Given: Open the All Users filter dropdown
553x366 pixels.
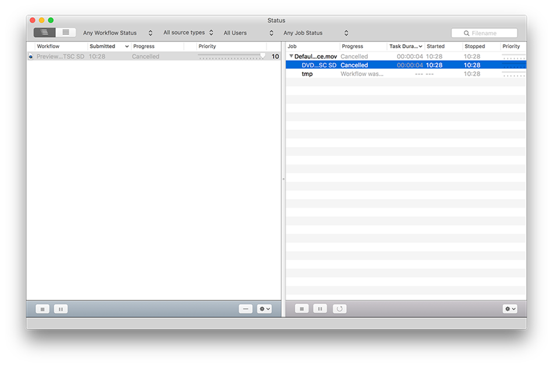Looking at the screenshot, I should [249, 33].
